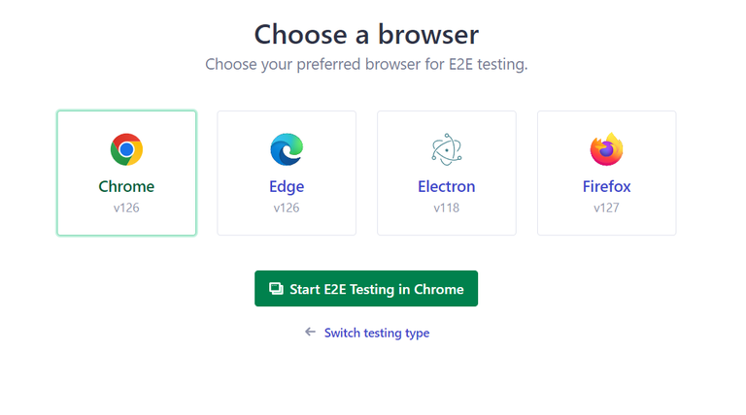Click the Chrome logo icon
The height and width of the screenshot is (415, 746).
coord(126,149)
